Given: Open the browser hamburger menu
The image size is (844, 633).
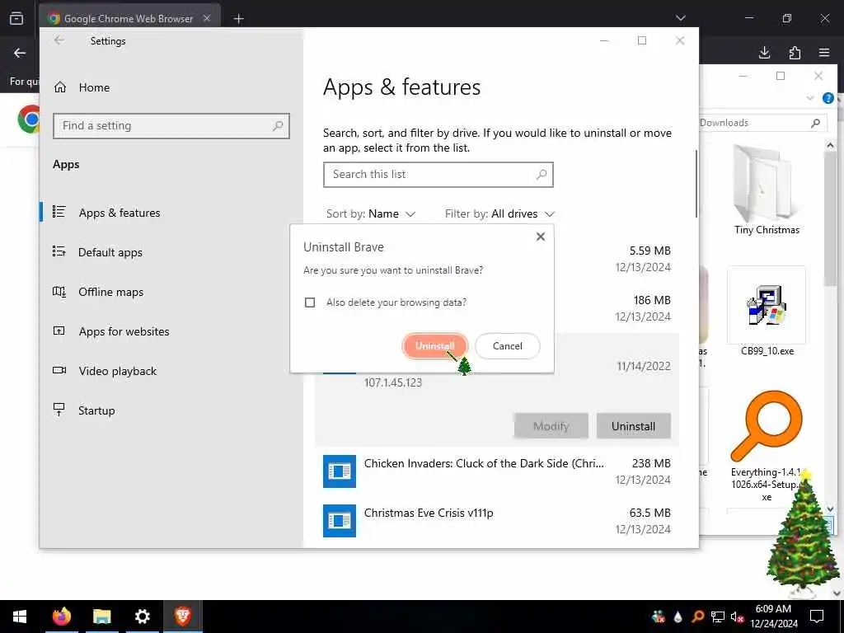Looking at the screenshot, I should pos(824,53).
